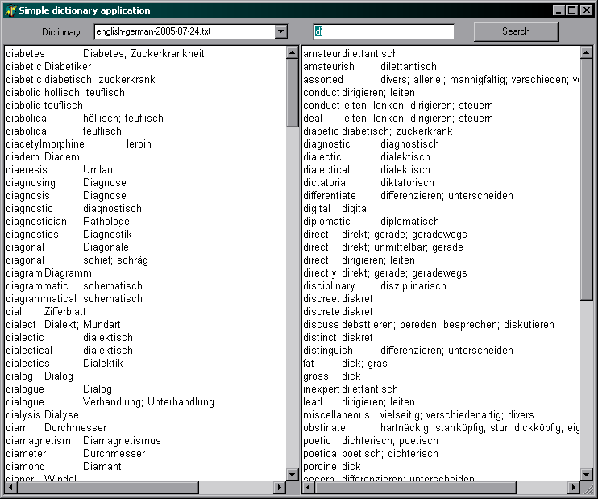Click the right list's scroll up arrow

(x=587, y=52)
